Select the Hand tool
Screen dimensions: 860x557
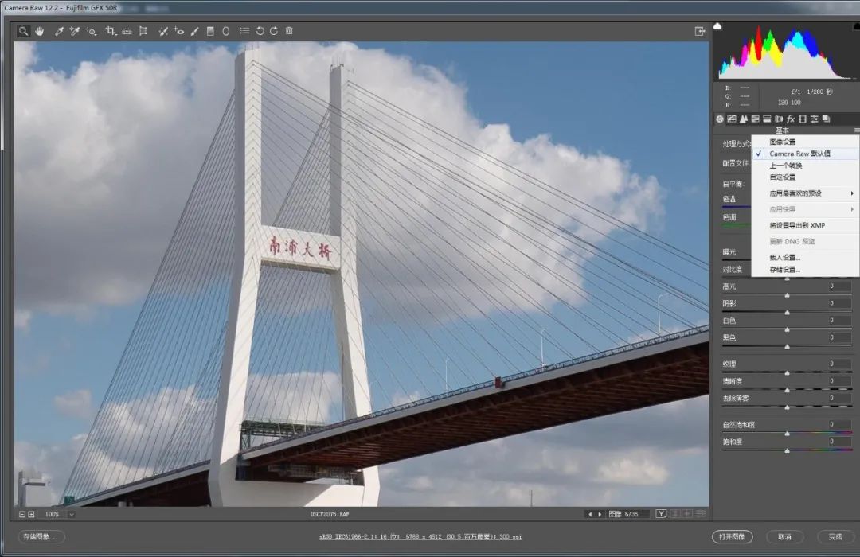[x=39, y=31]
